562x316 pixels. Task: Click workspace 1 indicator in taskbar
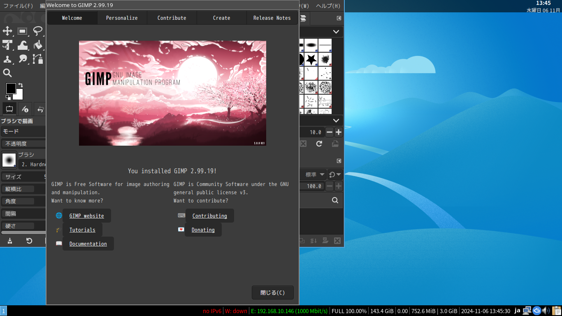point(3,311)
